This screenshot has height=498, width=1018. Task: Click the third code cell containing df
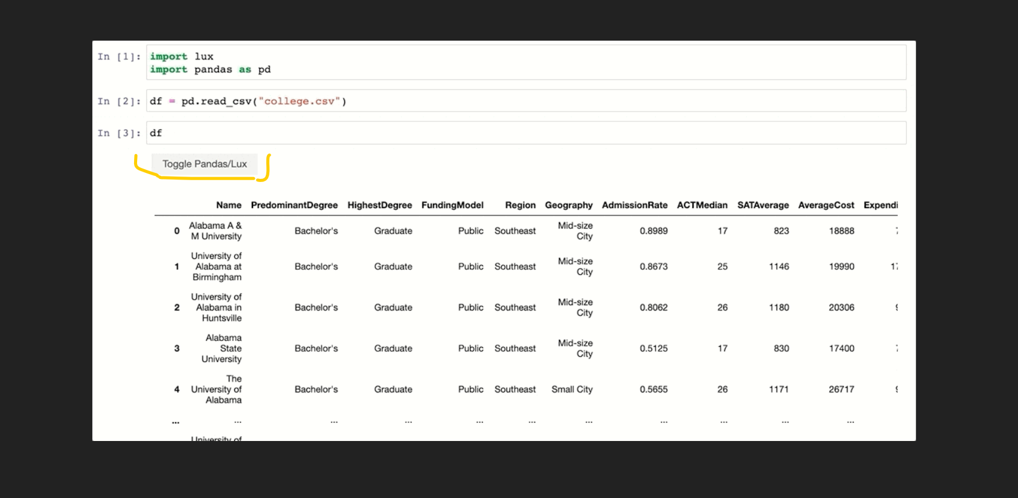526,133
